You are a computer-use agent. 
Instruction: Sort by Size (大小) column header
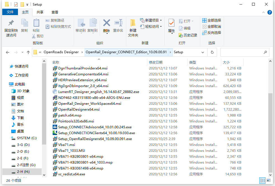tap(226, 62)
